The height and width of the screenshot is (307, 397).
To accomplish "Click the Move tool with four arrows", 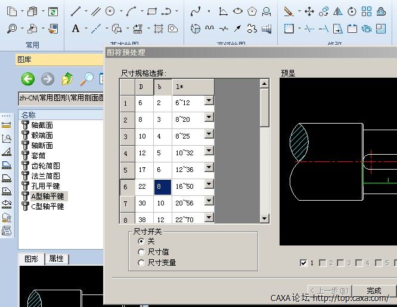I will [x=309, y=11].
